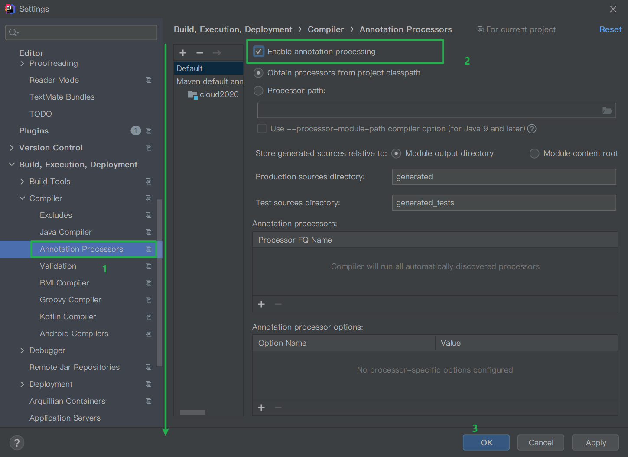Screen dimensions: 628x457
Task: Click the plugins update badge showing 1
Action: point(136,131)
